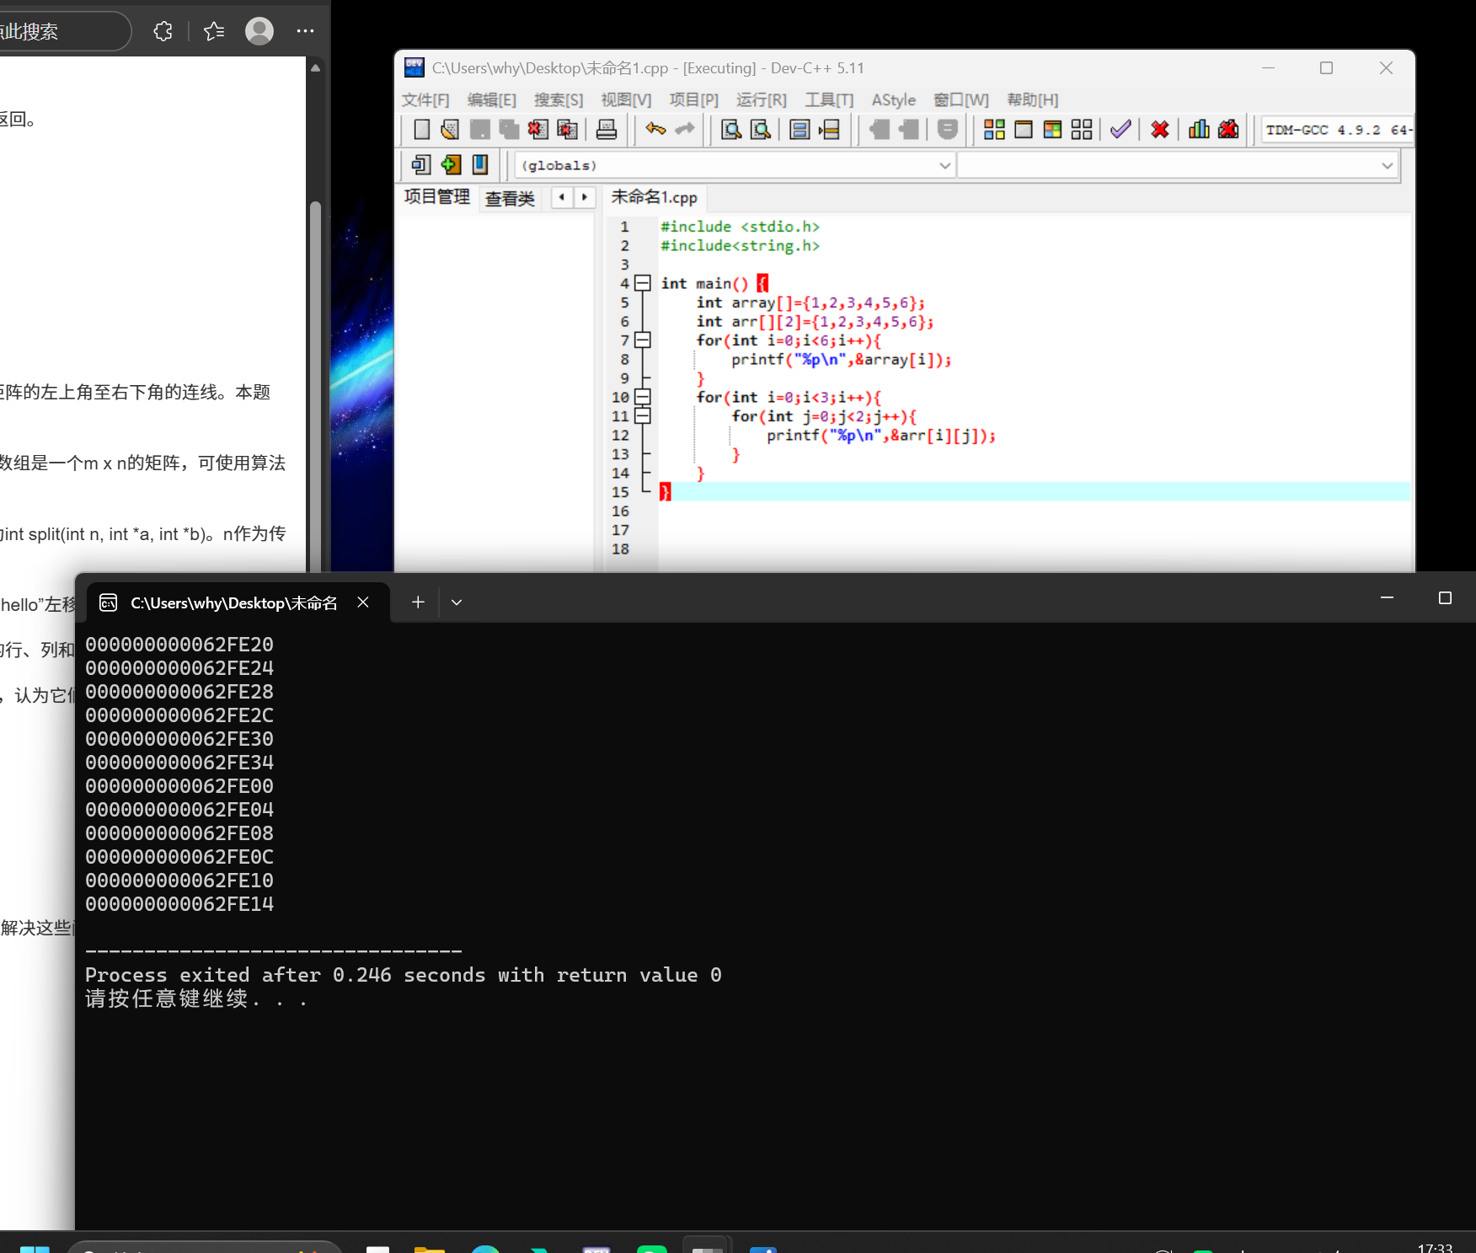Click the blue Toggle bookmark icon
Image resolution: width=1476 pixels, height=1253 pixels.
pyautogui.click(x=480, y=164)
